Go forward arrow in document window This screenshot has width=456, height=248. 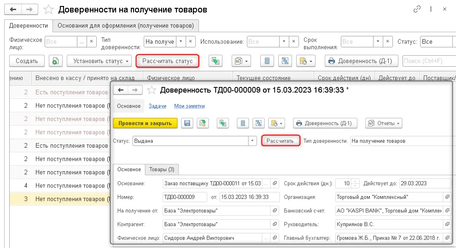tap(135, 90)
